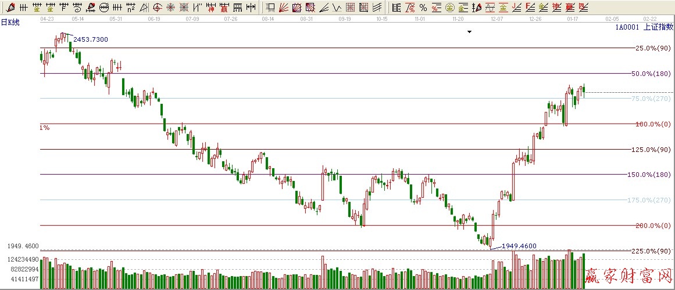Click the small black dropdown triangle above chart

[469, 32]
